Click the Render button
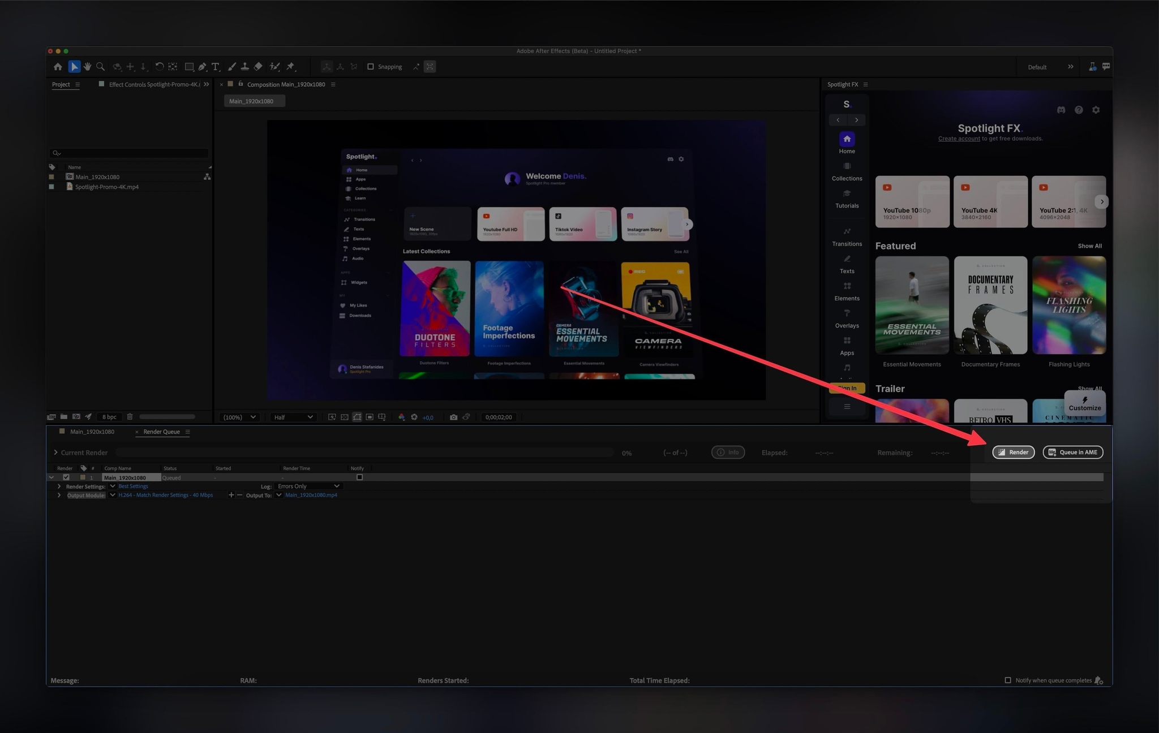Image resolution: width=1159 pixels, height=733 pixels. point(1014,452)
